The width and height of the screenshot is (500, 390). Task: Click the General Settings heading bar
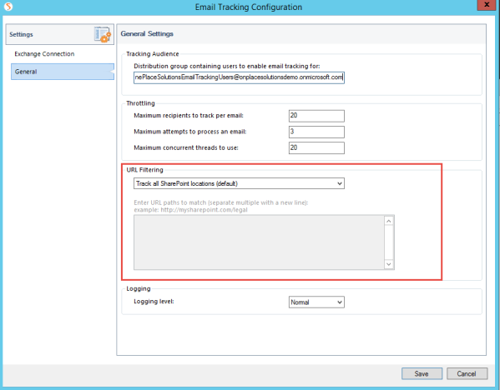pyautogui.click(x=301, y=33)
